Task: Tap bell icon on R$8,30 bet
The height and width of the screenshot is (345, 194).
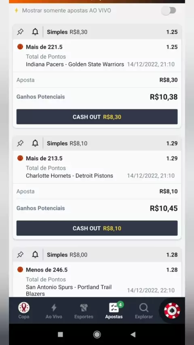Action: [x=35, y=32]
